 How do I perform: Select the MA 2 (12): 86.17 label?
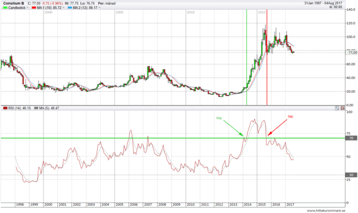click(x=85, y=8)
